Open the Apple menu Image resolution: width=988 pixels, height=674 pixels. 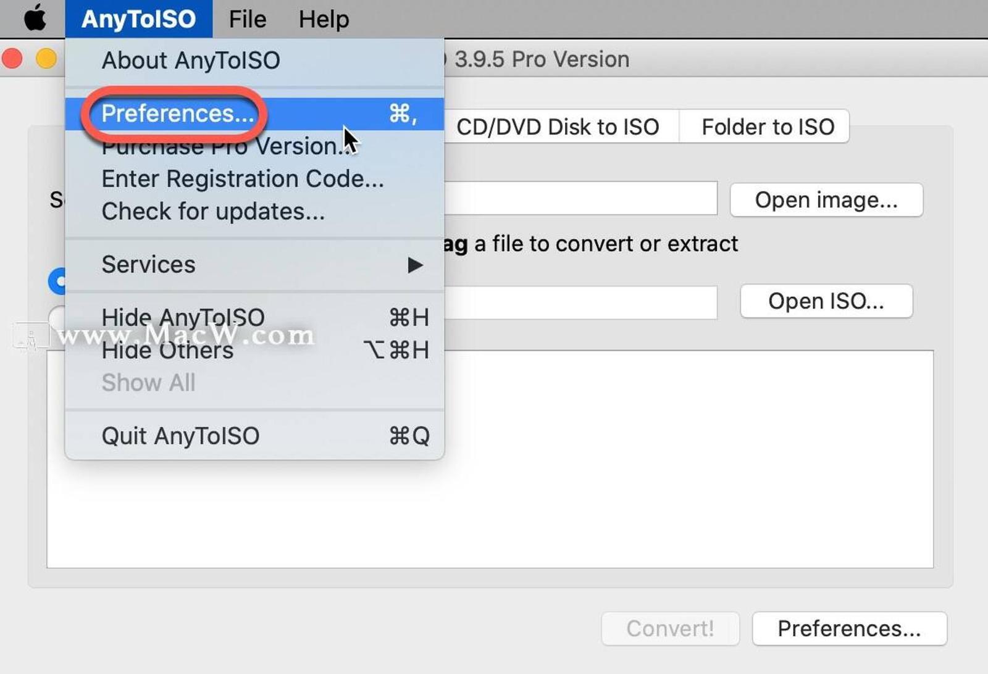point(35,19)
